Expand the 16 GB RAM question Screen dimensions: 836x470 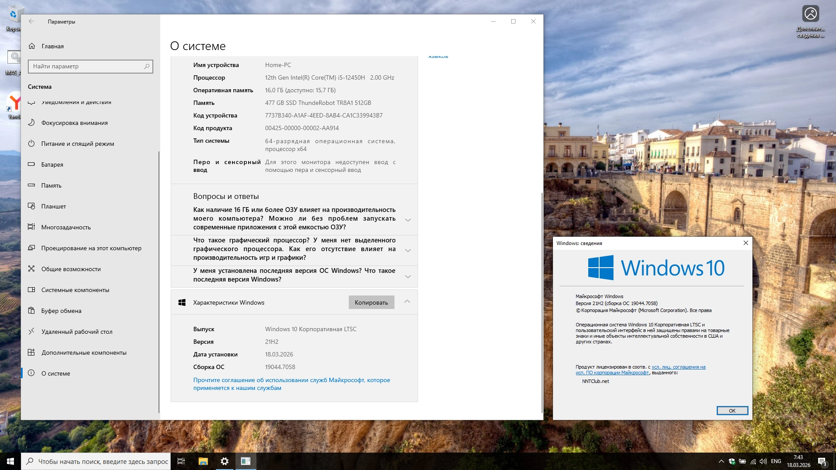click(x=408, y=220)
